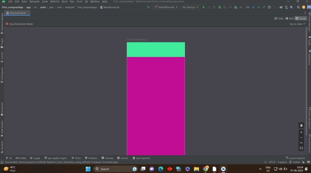Open the TODO tool window
The image size is (311, 173).
tap(76, 158)
